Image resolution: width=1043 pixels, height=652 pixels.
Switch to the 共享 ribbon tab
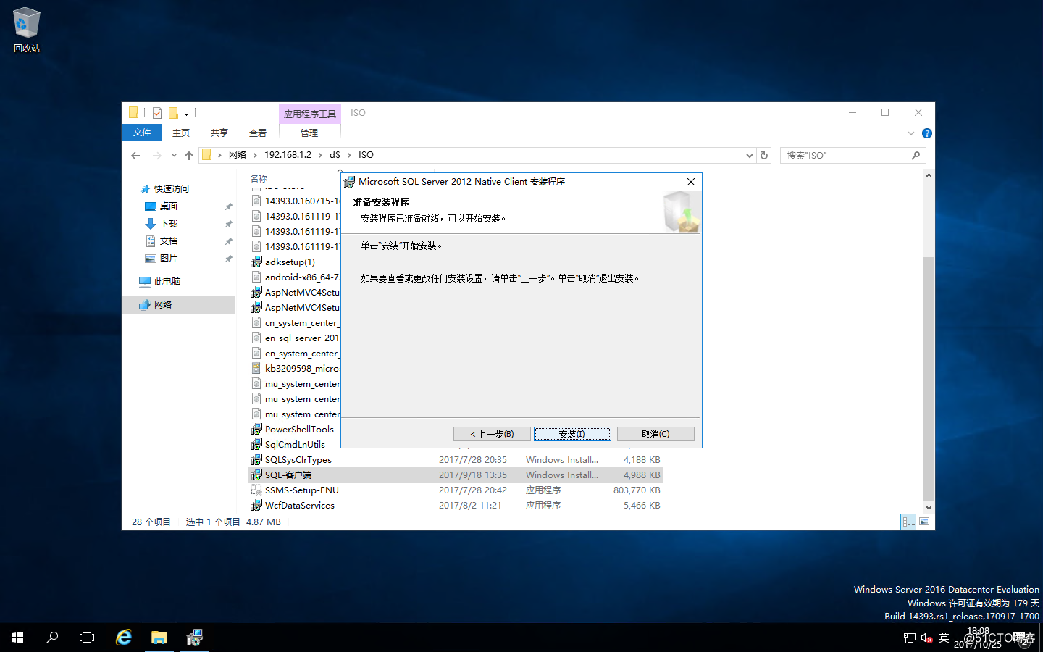pos(219,133)
